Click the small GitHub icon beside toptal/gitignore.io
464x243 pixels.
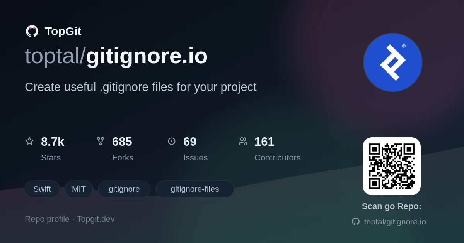pyautogui.click(x=356, y=221)
